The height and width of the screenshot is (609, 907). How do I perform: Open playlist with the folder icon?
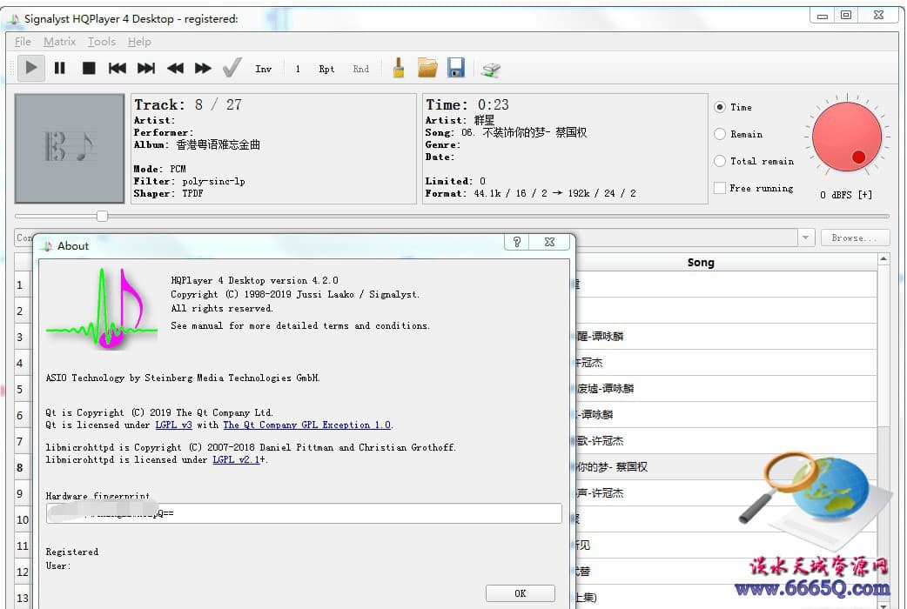[x=427, y=68]
